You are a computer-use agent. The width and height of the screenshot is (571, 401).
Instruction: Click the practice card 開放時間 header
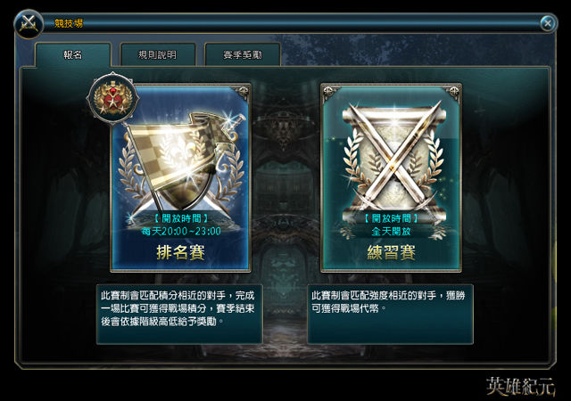(x=391, y=218)
